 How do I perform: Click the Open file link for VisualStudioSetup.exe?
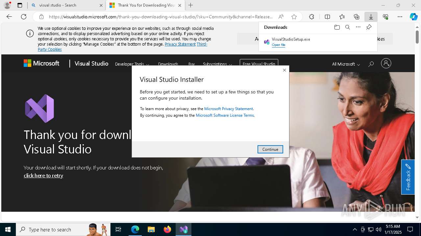coord(279,45)
